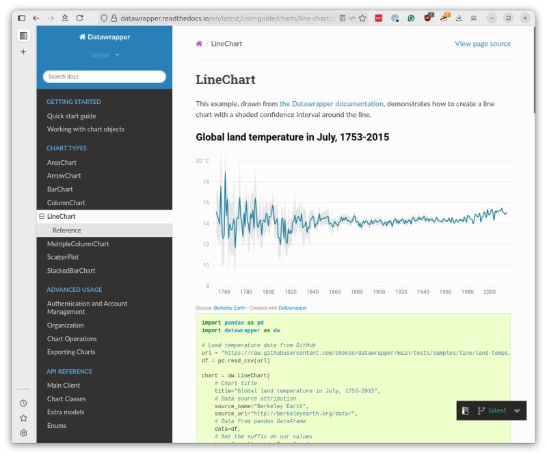
Task: Click the page vertical scrollbar thumb
Action: (534, 70)
